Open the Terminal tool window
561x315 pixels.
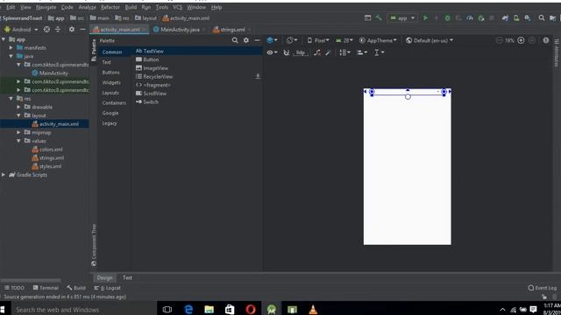46,288
